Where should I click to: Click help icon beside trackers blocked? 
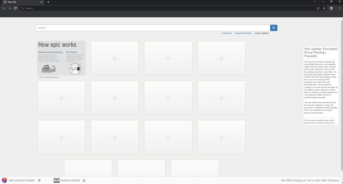[84, 181]
